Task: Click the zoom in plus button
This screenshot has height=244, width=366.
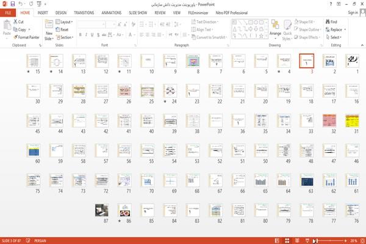Action: [345, 241]
